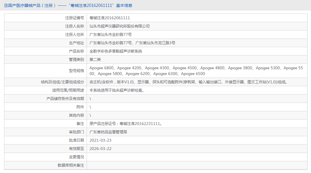The height and width of the screenshot is (173, 311).
Task: Select expiry date 2026-03-22
Action: pos(100,149)
